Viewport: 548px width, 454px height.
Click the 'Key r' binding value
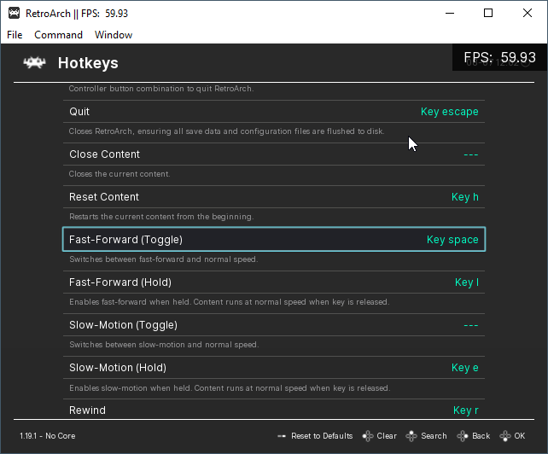click(465, 410)
